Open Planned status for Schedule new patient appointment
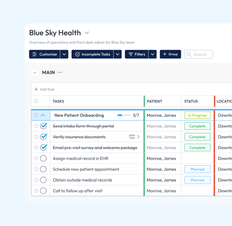Screen dimensions: 232x226 pyautogui.click(x=198, y=169)
